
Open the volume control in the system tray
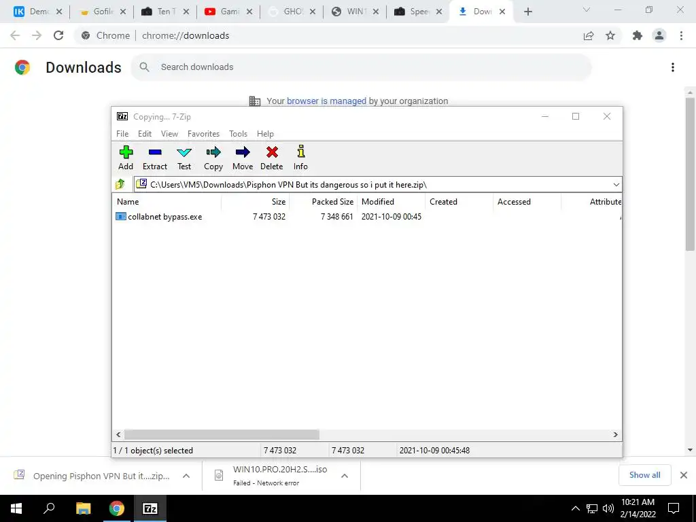point(608,508)
